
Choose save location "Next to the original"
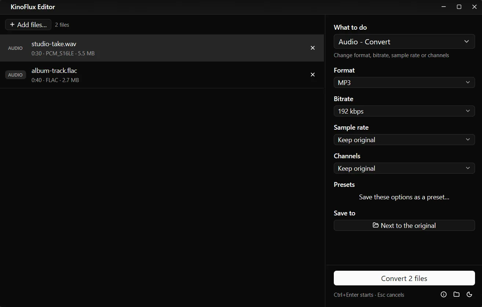click(404, 225)
